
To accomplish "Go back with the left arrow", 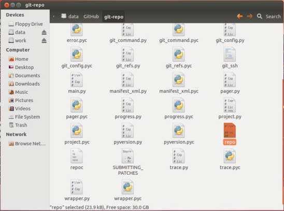I will [x=240, y=16].
